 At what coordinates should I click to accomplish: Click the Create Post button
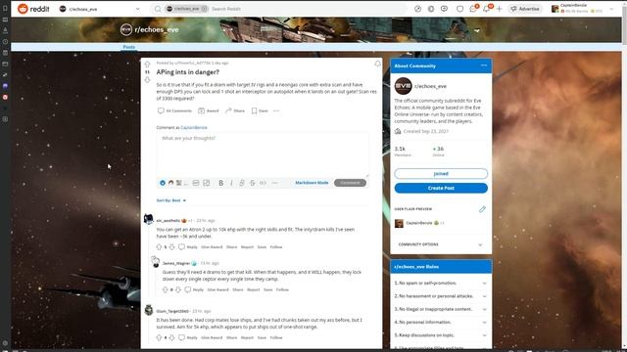[x=441, y=188]
